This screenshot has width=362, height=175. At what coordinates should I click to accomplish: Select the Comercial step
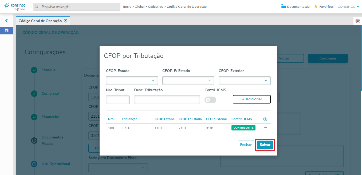click(x=50, y=94)
